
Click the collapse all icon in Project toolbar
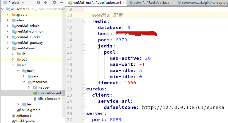pos(46,2)
